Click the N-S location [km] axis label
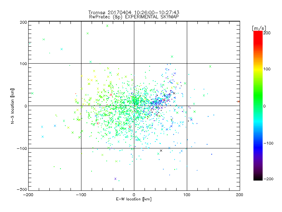The width and height of the screenshot is (282, 212). pyautogui.click(x=12, y=106)
